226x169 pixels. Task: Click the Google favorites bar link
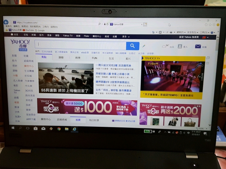(x=40, y=30)
